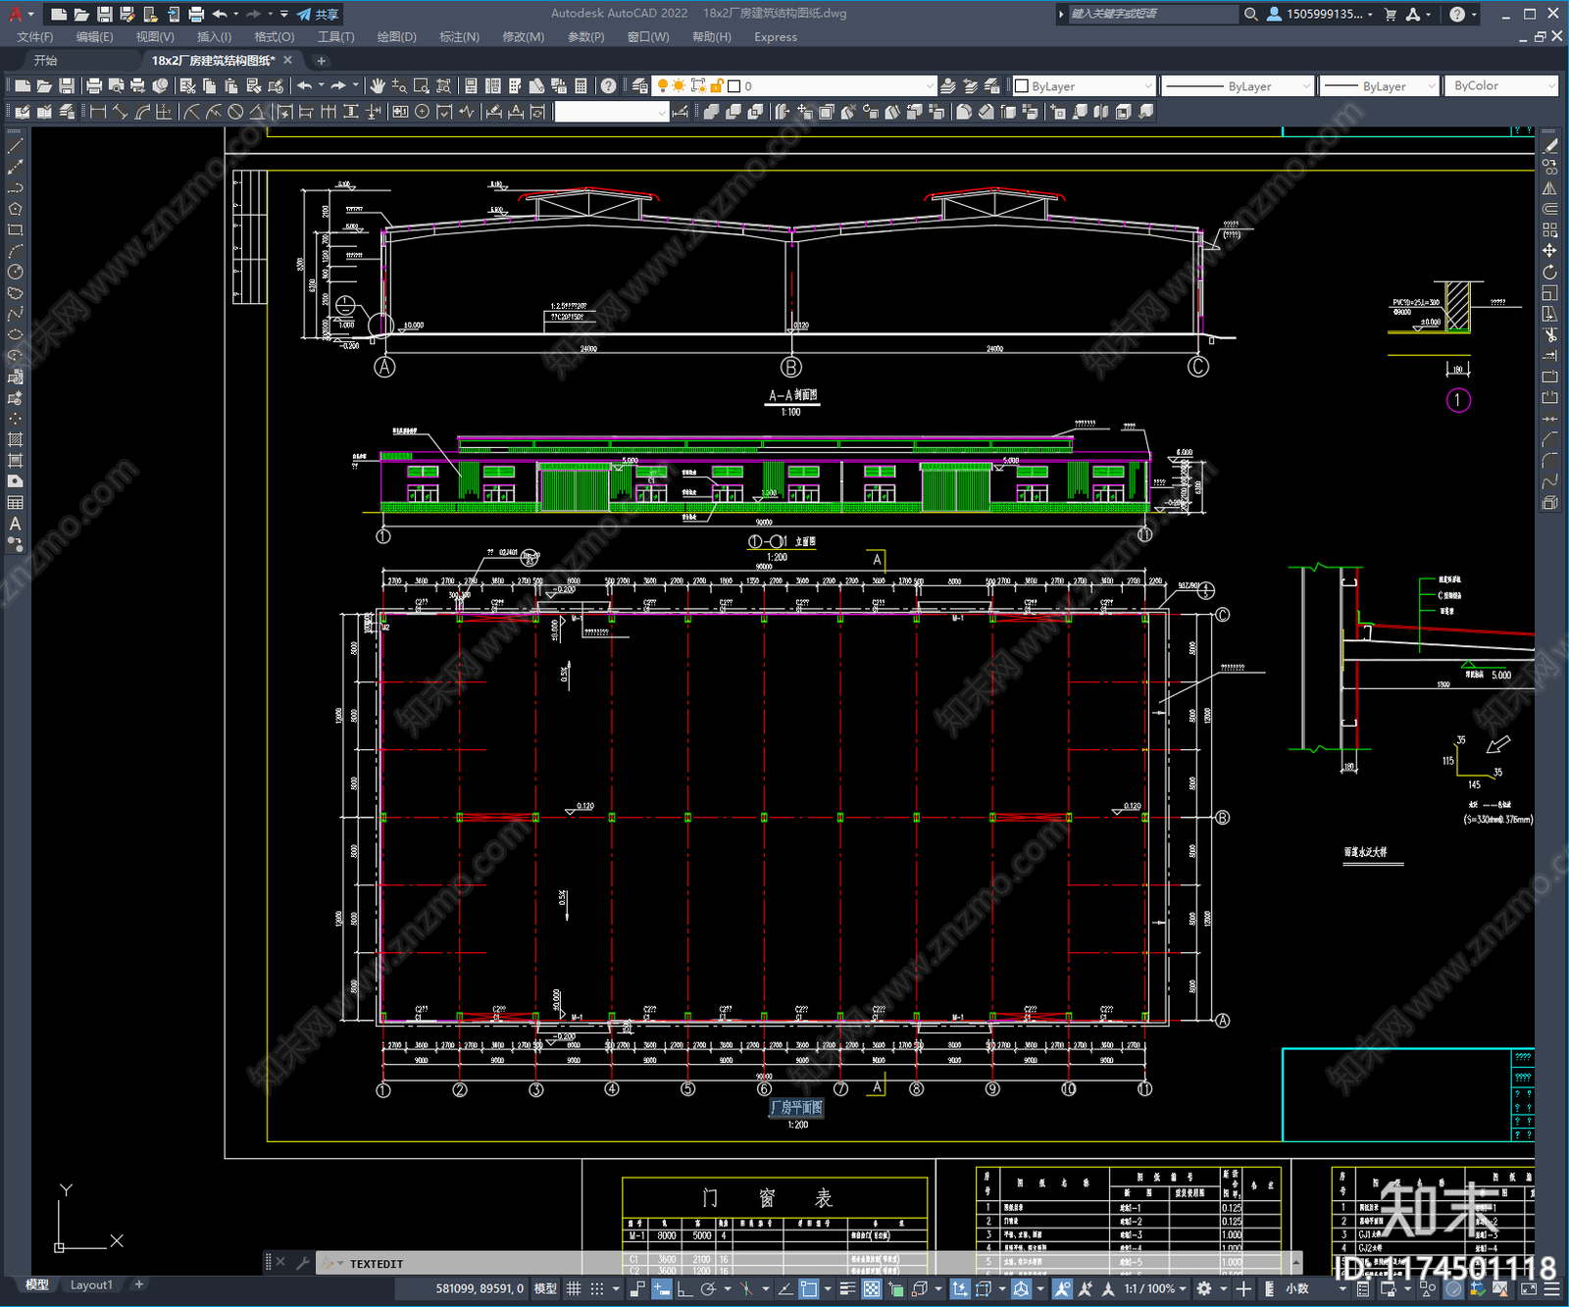Click the Undo arrow in standard toolbar

[305, 86]
